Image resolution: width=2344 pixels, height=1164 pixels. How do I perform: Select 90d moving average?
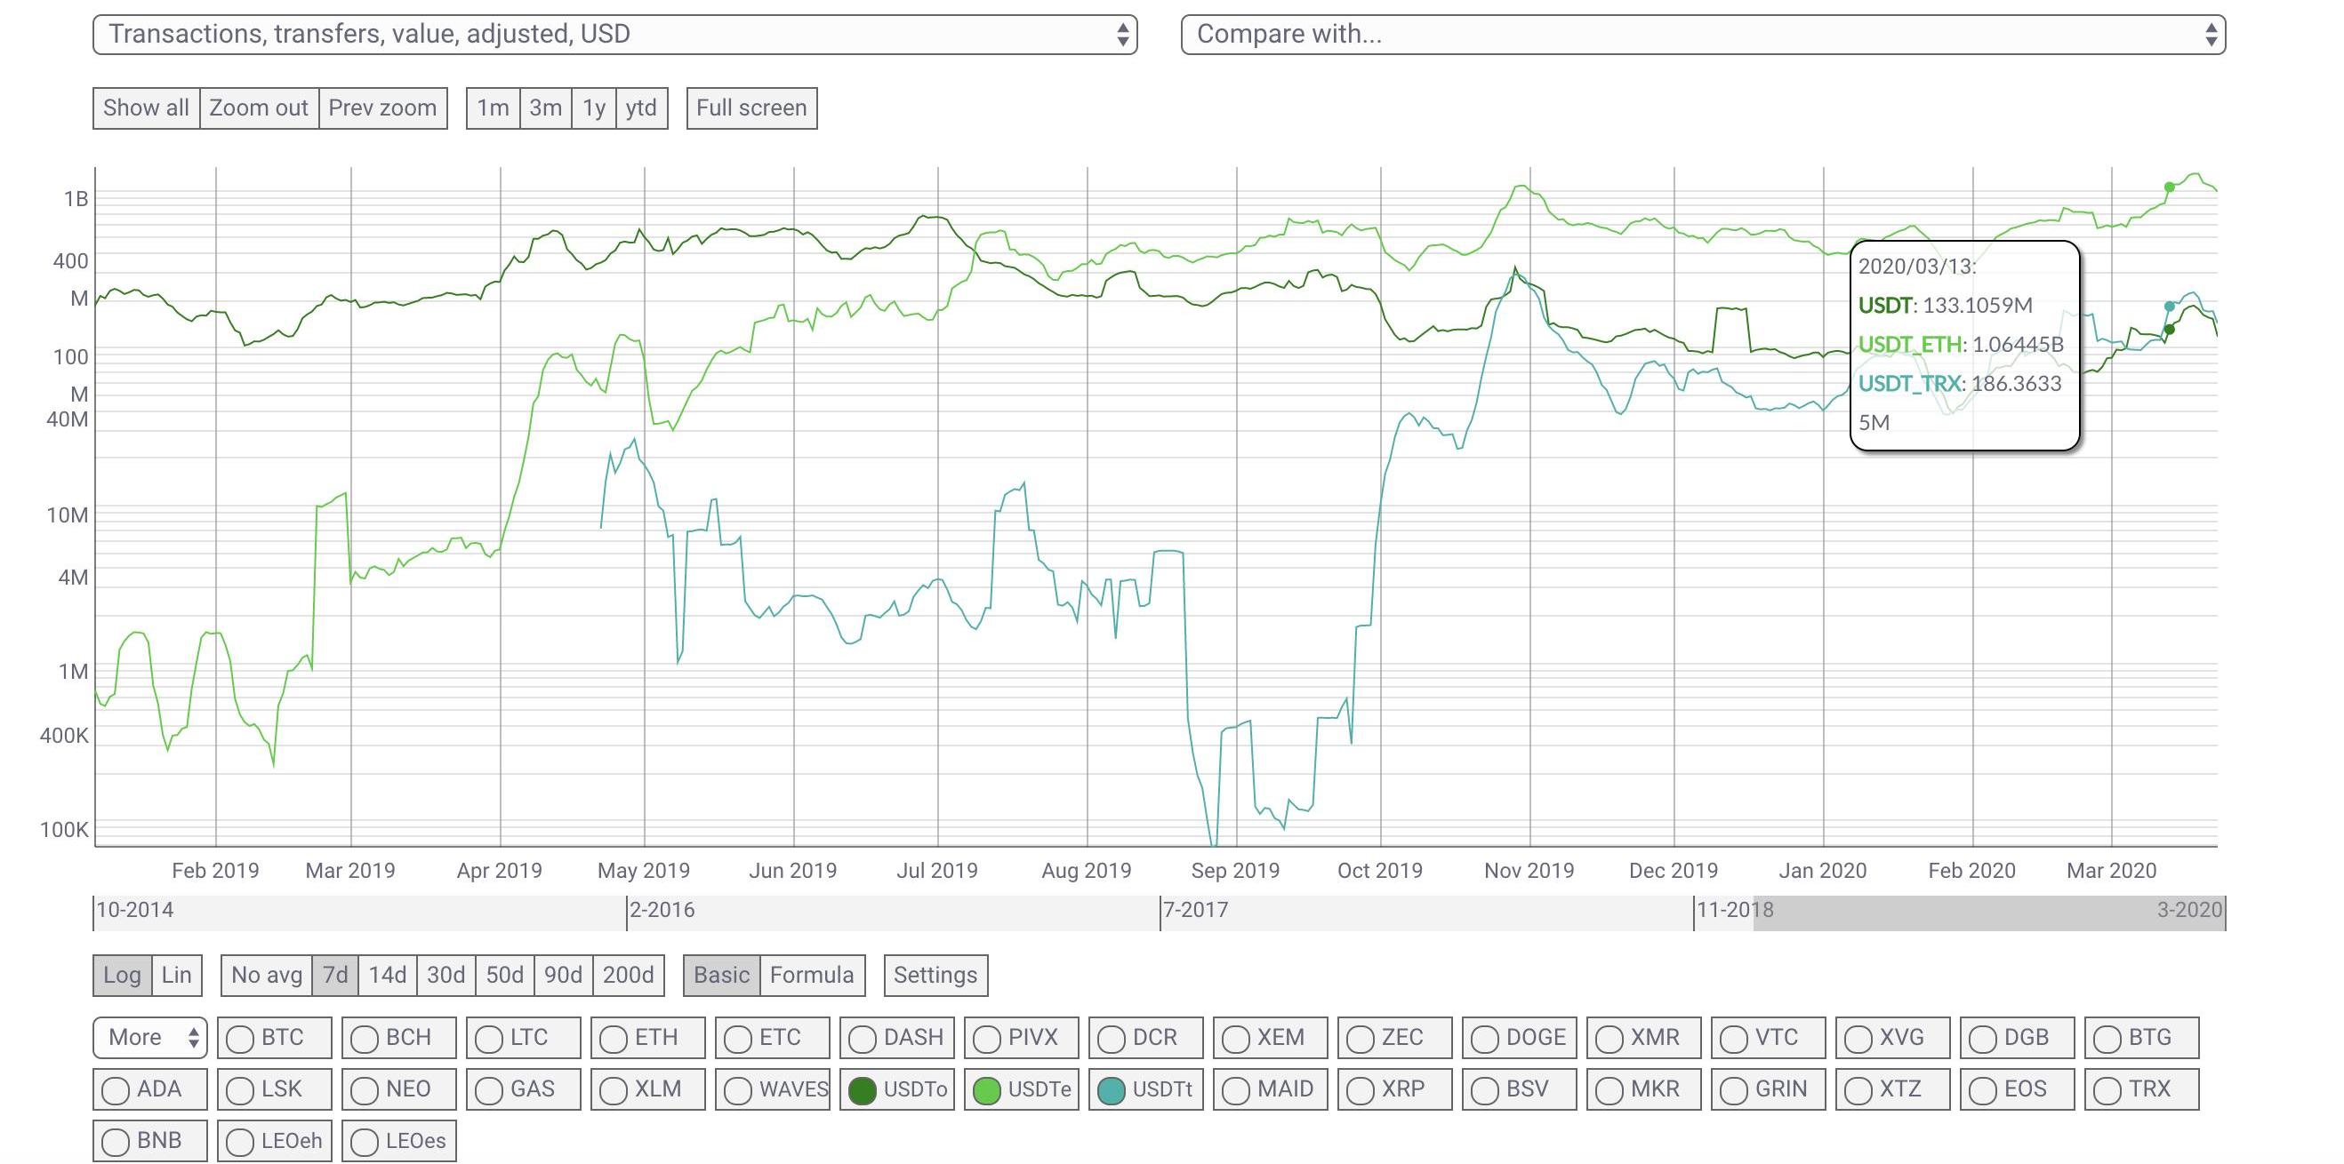pos(563,976)
